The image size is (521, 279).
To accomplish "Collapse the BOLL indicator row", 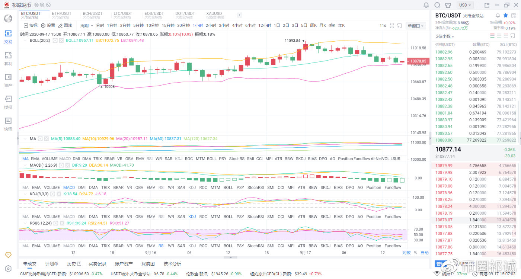I will pos(26,40).
